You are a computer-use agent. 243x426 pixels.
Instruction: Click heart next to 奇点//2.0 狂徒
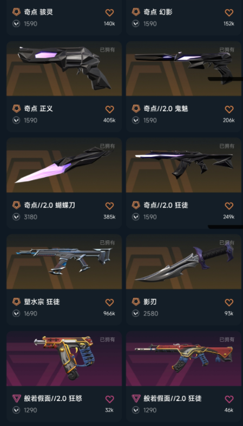[229, 206]
